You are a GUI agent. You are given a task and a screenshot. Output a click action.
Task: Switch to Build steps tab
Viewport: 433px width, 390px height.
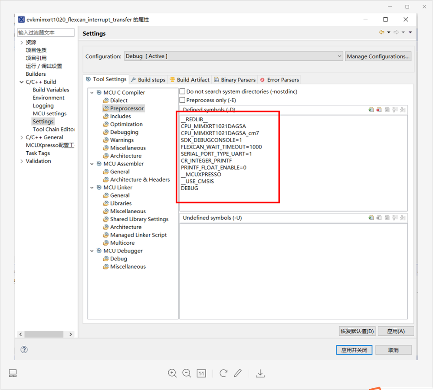click(x=148, y=80)
